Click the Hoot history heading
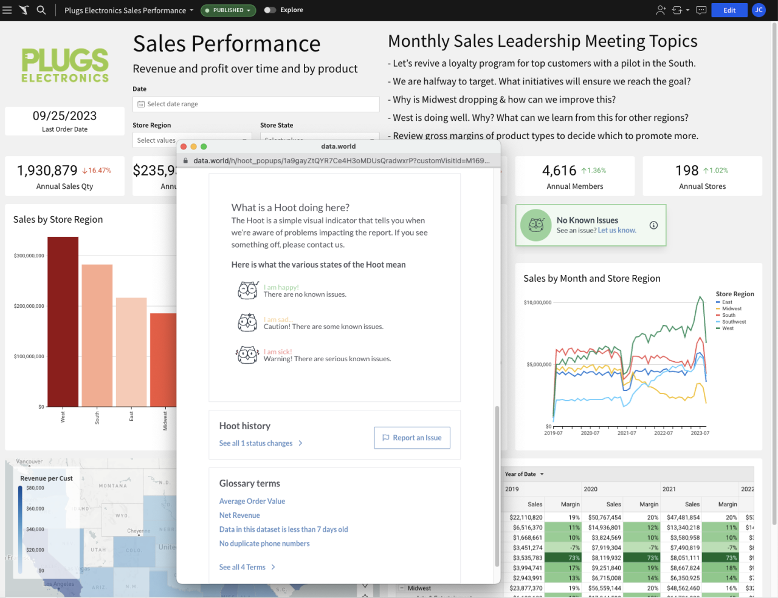This screenshot has height=598, width=778. click(x=245, y=426)
